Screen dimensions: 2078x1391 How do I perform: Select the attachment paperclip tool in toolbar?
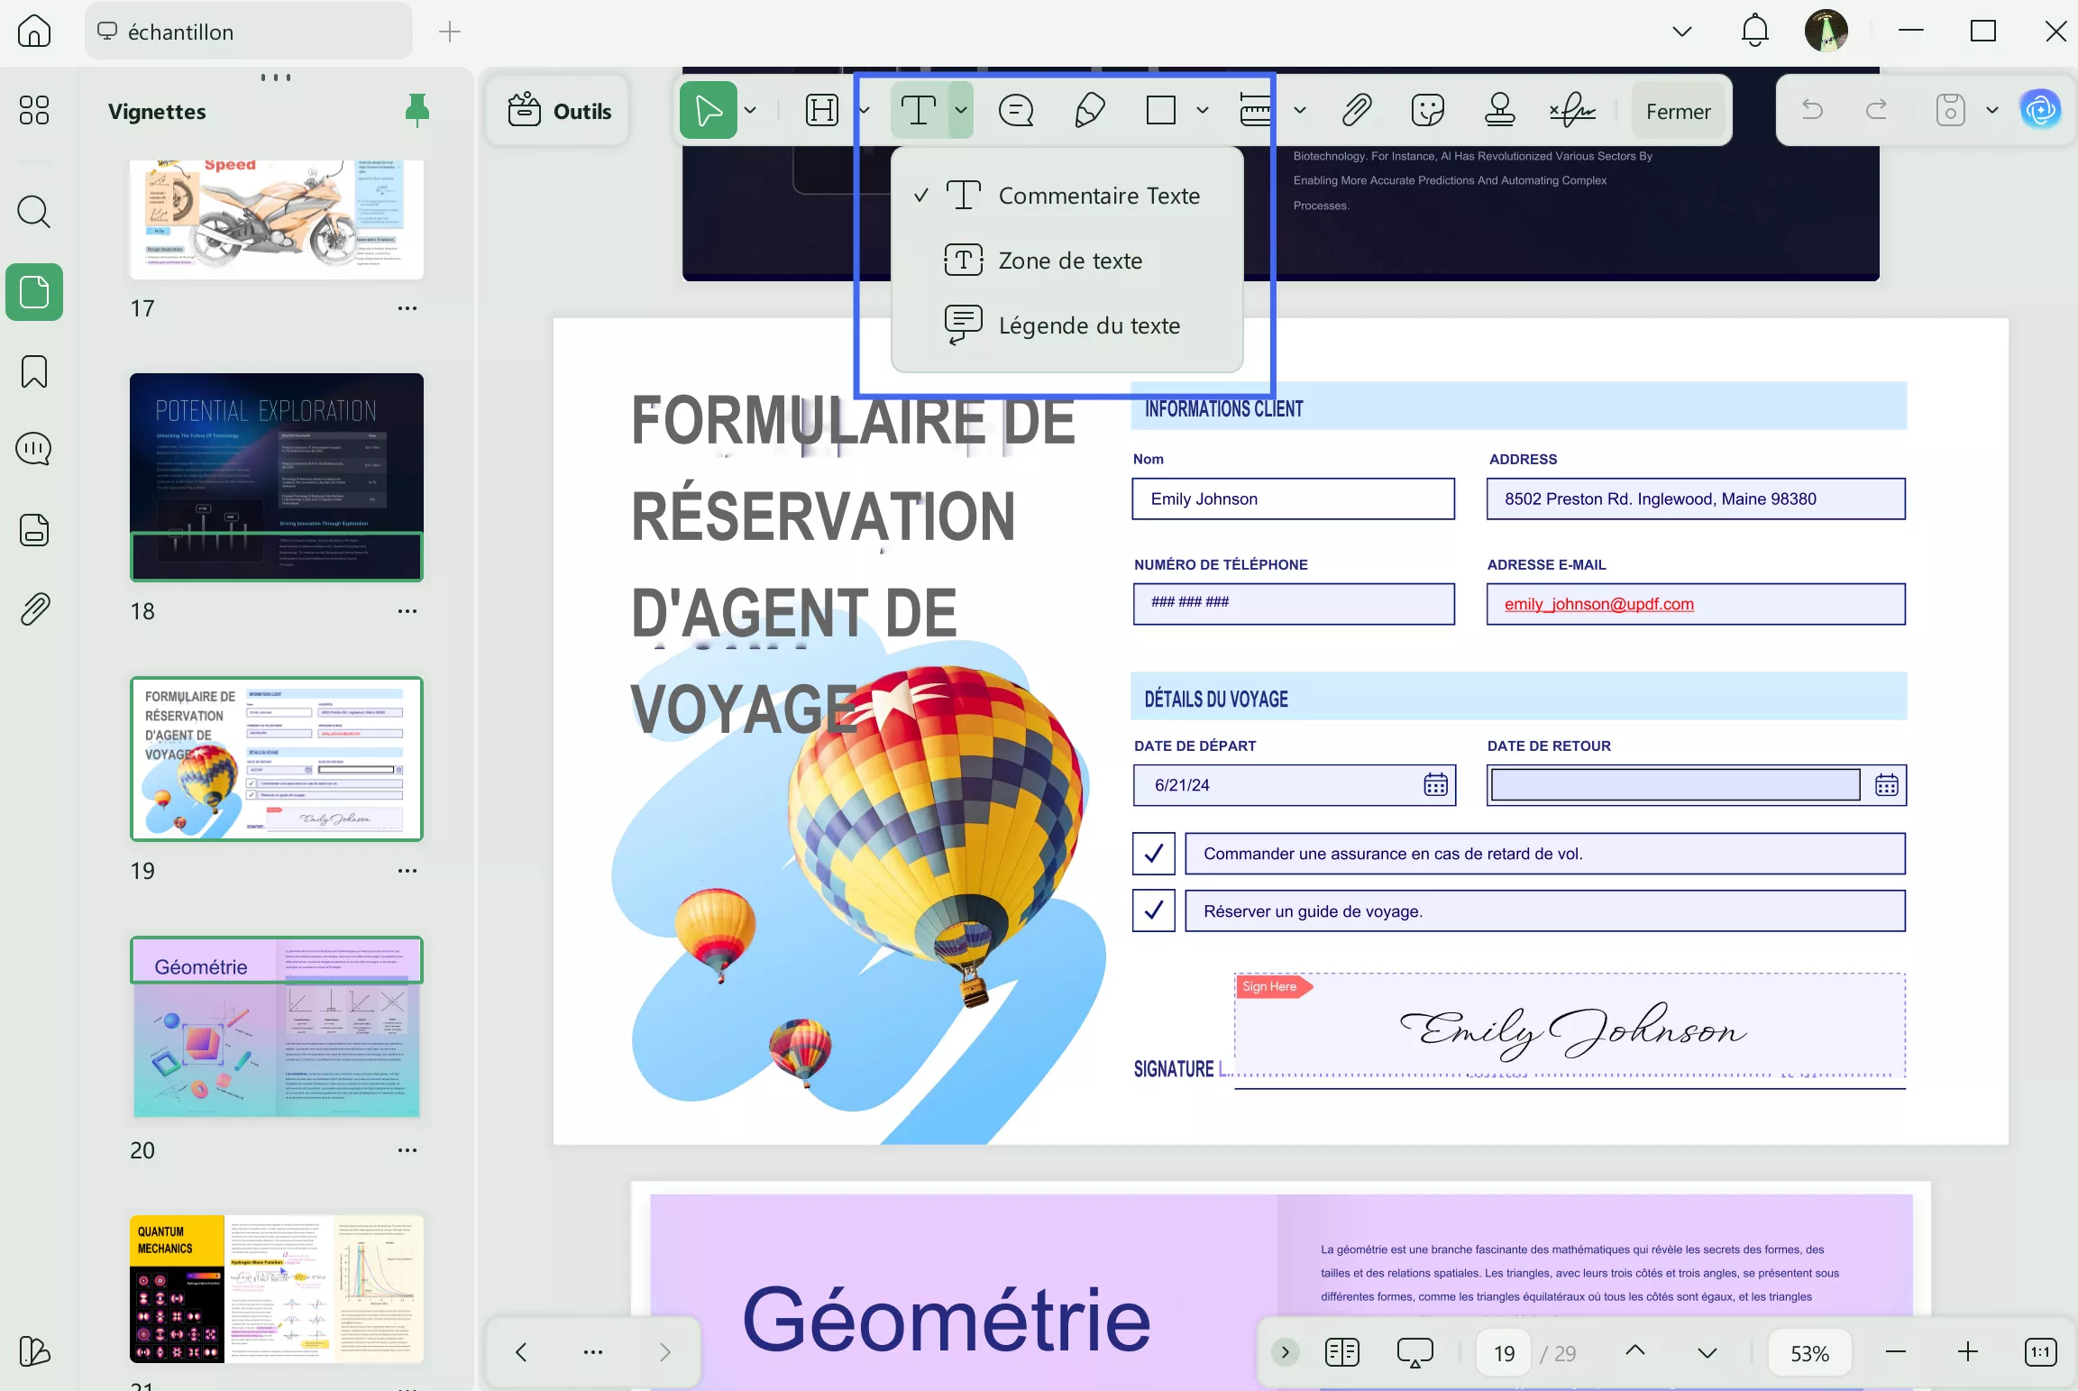click(1356, 111)
